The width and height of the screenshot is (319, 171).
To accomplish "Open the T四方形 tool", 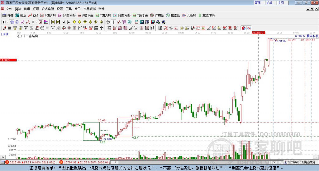I will tap(103, 16).
